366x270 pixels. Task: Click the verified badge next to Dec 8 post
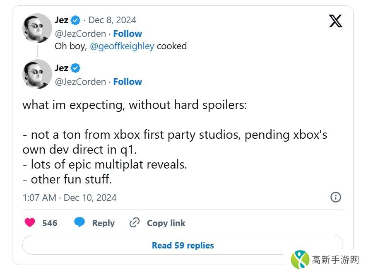(75, 20)
